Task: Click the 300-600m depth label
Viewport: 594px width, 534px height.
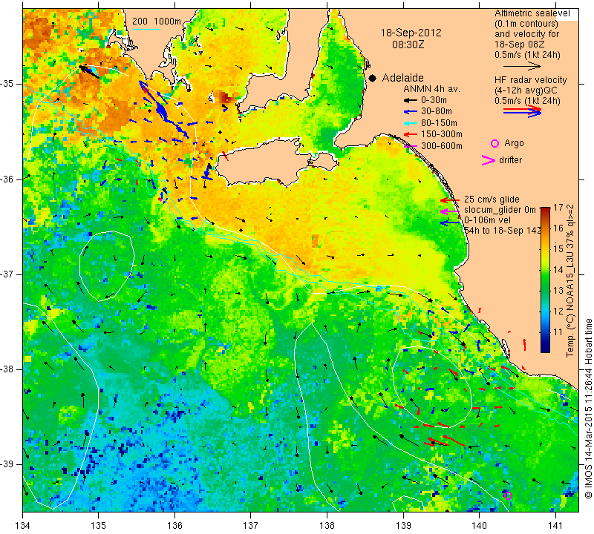Action: [x=442, y=146]
